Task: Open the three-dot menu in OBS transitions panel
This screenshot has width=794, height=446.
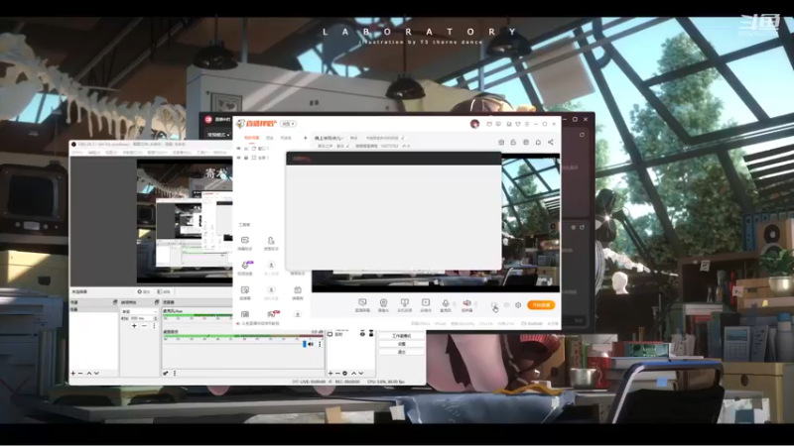Action: tap(154, 326)
